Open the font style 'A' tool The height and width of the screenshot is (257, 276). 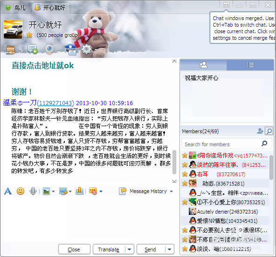click(x=8, y=191)
